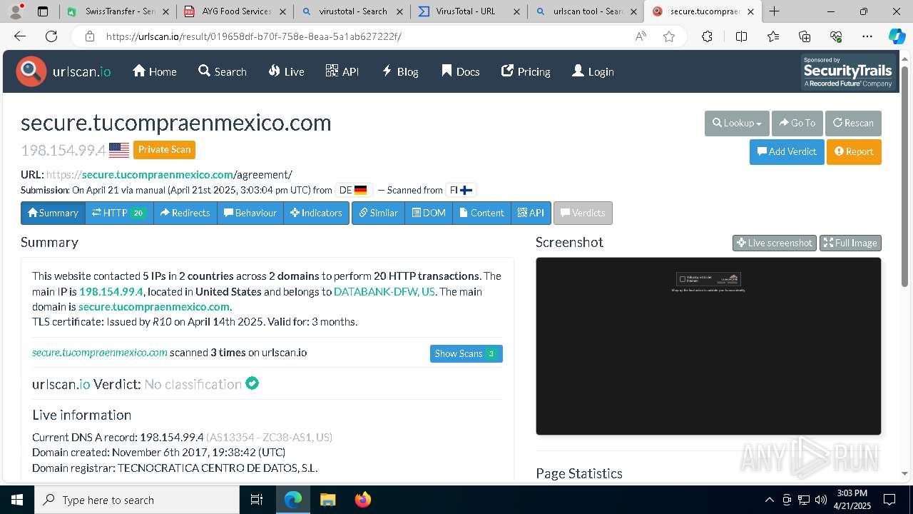Click the Read aloud icon in address bar
This screenshot has height=514, width=913.
coord(641,36)
